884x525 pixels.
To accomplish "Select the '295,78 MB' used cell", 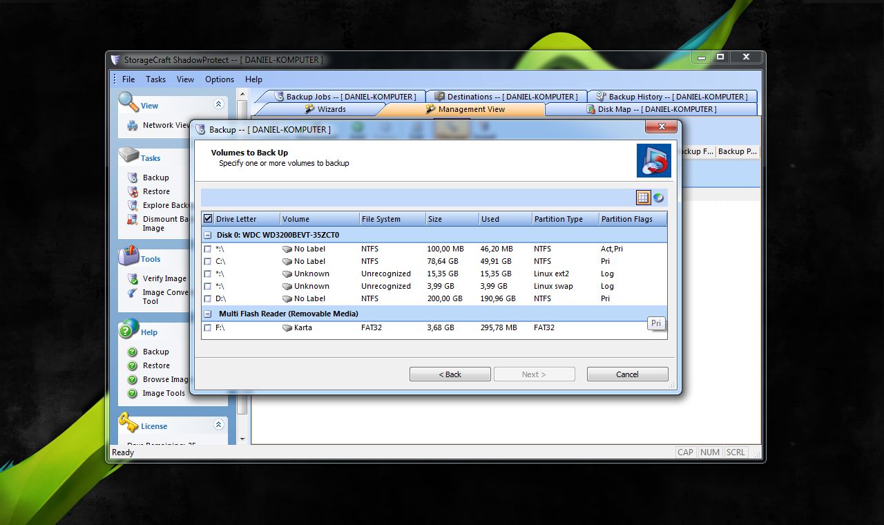I will pyautogui.click(x=499, y=327).
